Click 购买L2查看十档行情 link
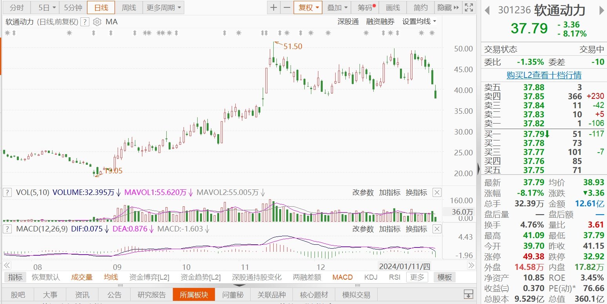Image resolution: width=607 pixels, height=304 pixels. [544, 75]
